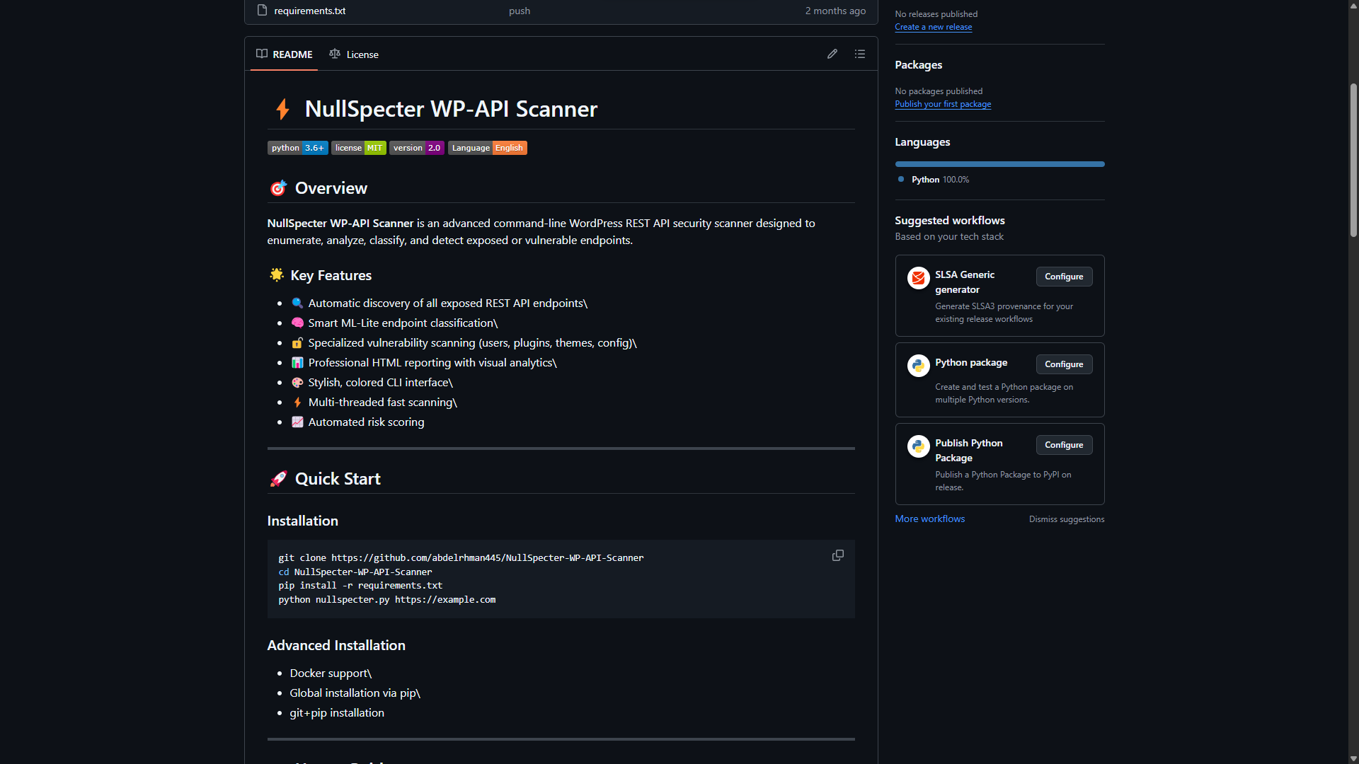
Task: Click the edit README pencil icon
Action: coord(832,54)
